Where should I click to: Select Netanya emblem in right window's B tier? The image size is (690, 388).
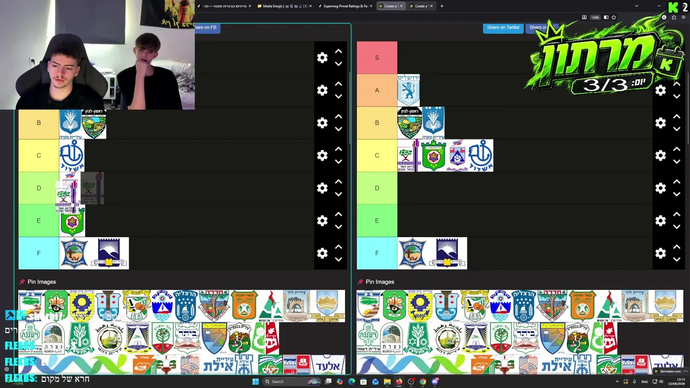coord(433,123)
